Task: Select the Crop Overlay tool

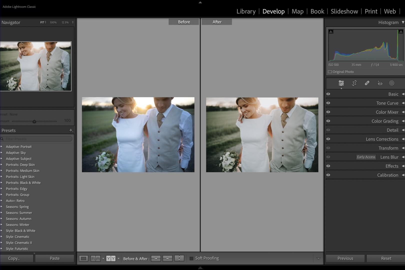Action: pos(354,83)
